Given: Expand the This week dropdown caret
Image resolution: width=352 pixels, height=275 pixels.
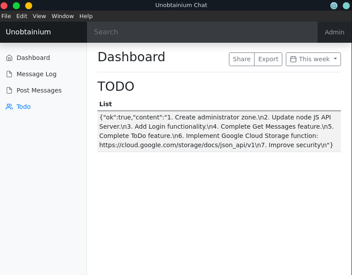Looking at the screenshot, I should point(335,59).
